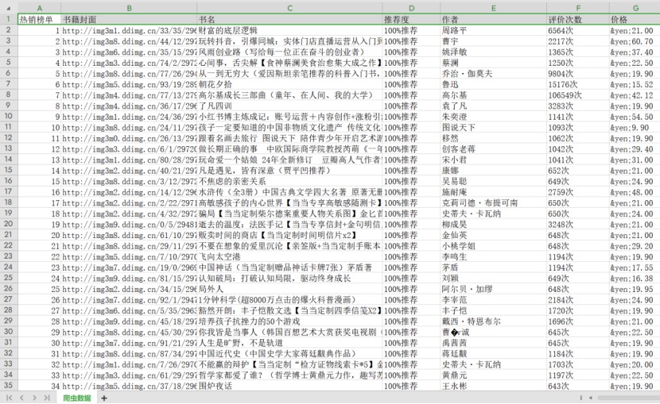The width and height of the screenshot is (660, 404).
Task: Select column G header
Action: click(x=635, y=8)
